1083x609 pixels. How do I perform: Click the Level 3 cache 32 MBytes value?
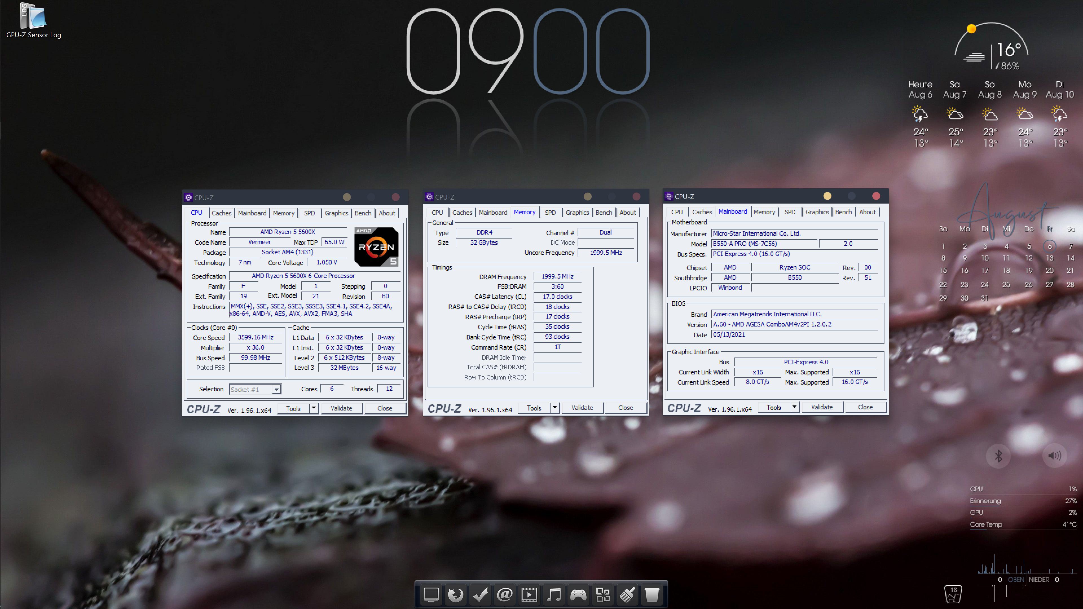344,368
